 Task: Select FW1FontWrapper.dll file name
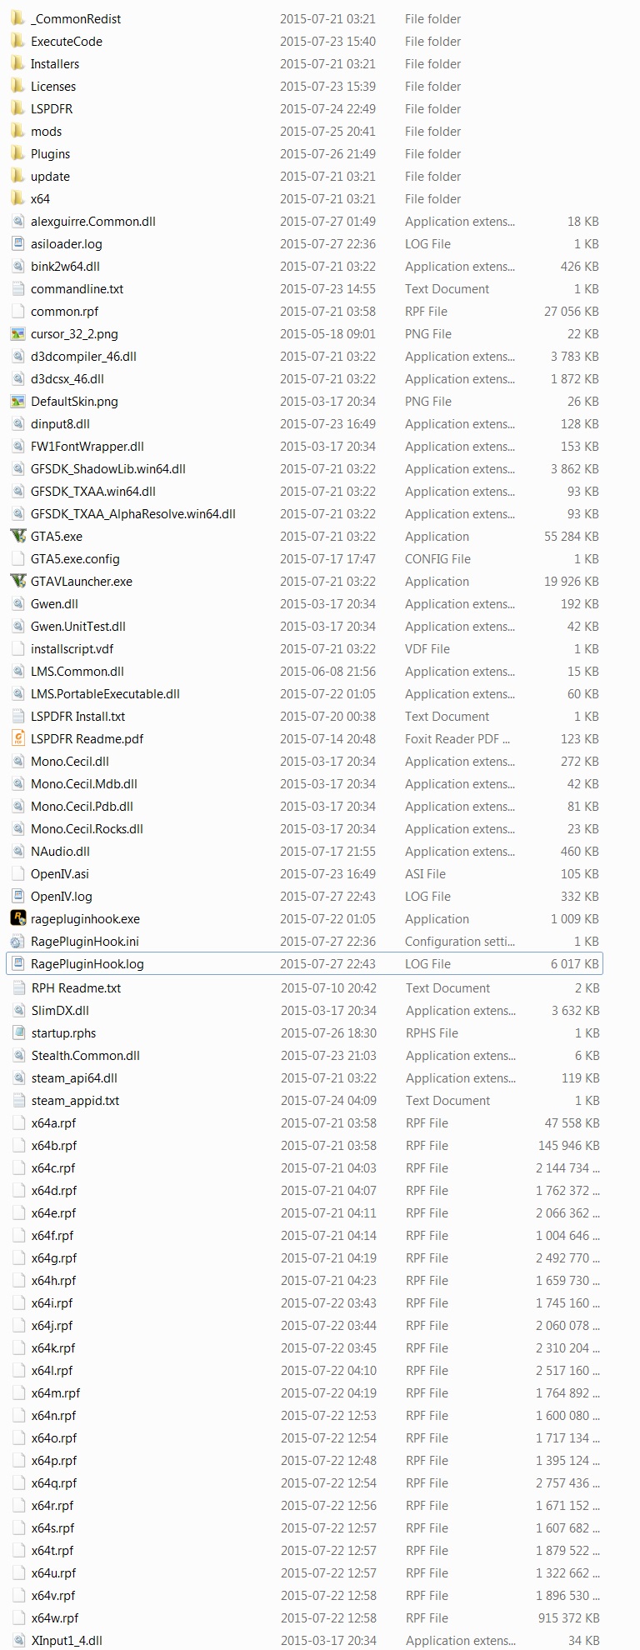click(87, 447)
